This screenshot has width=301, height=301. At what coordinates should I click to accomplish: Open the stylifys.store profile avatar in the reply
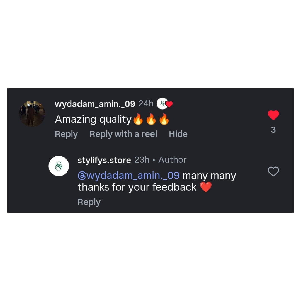click(x=59, y=166)
